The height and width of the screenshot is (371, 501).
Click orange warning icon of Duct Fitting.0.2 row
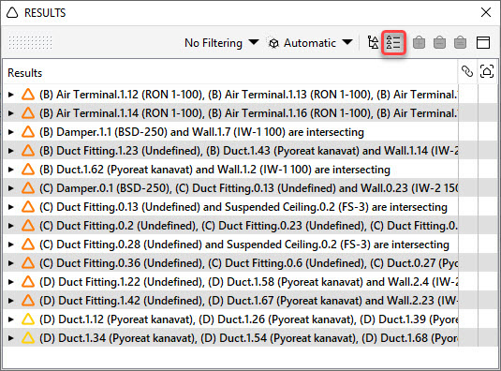28,225
